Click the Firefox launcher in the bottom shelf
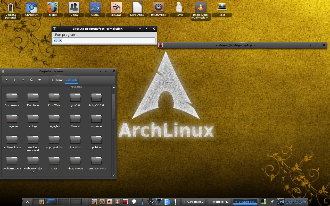 pos(94,202)
